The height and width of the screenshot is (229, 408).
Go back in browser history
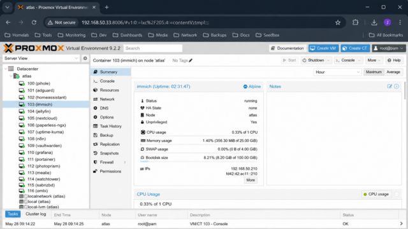8,23
